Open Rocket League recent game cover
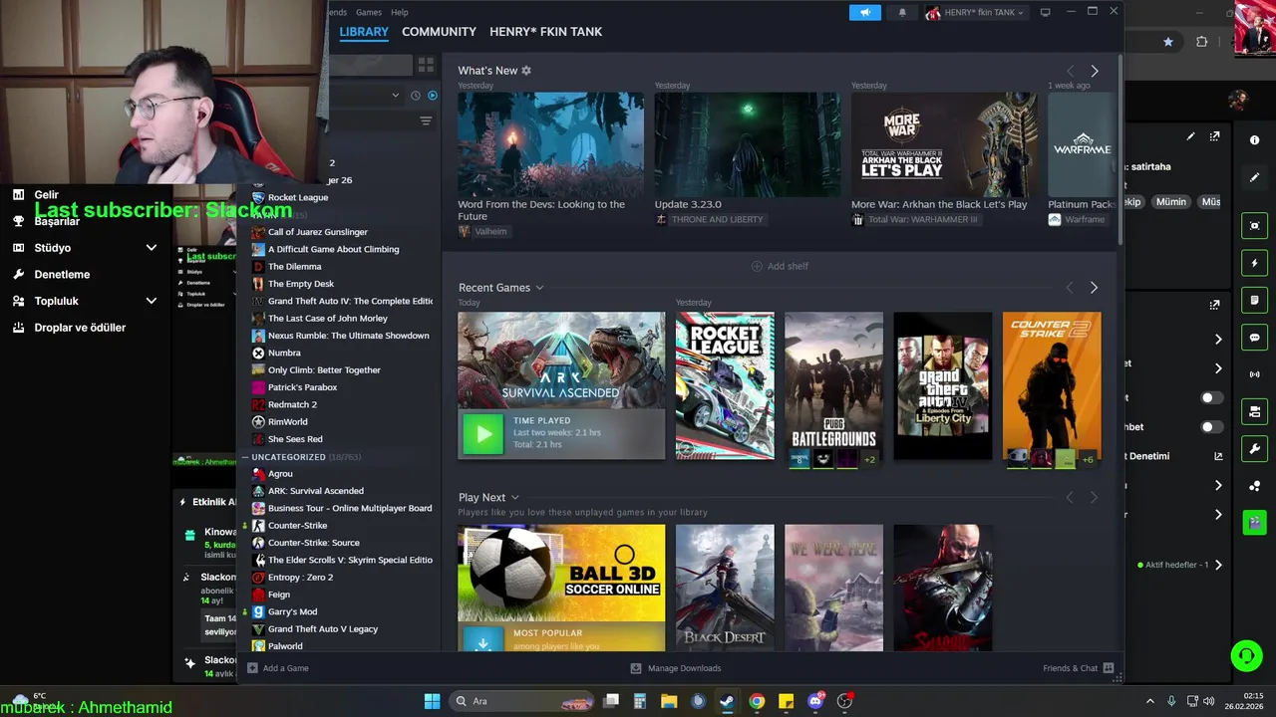Image resolution: width=1276 pixels, height=717 pixels. [x=725, y=386]
